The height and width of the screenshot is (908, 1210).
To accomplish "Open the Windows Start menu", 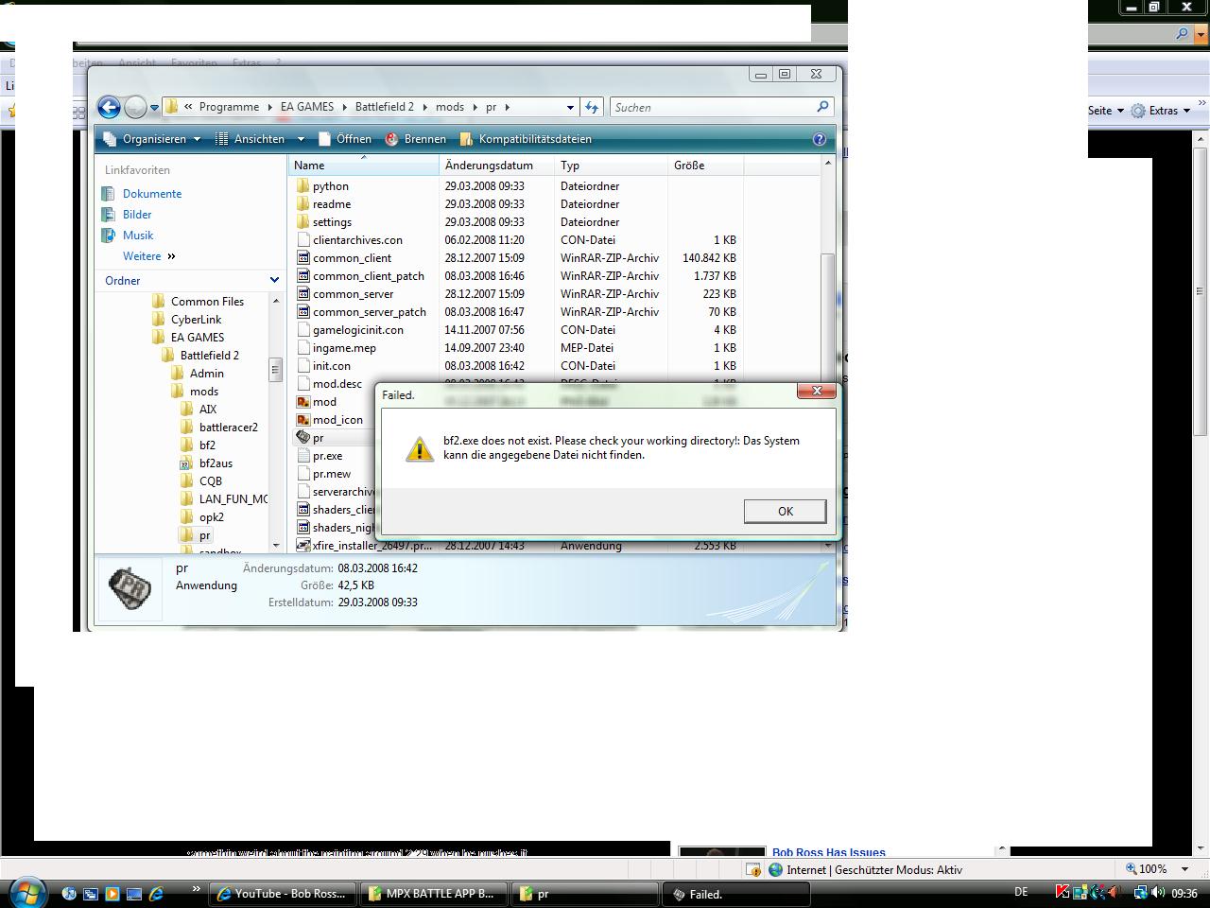I will [x=26, y=892].
